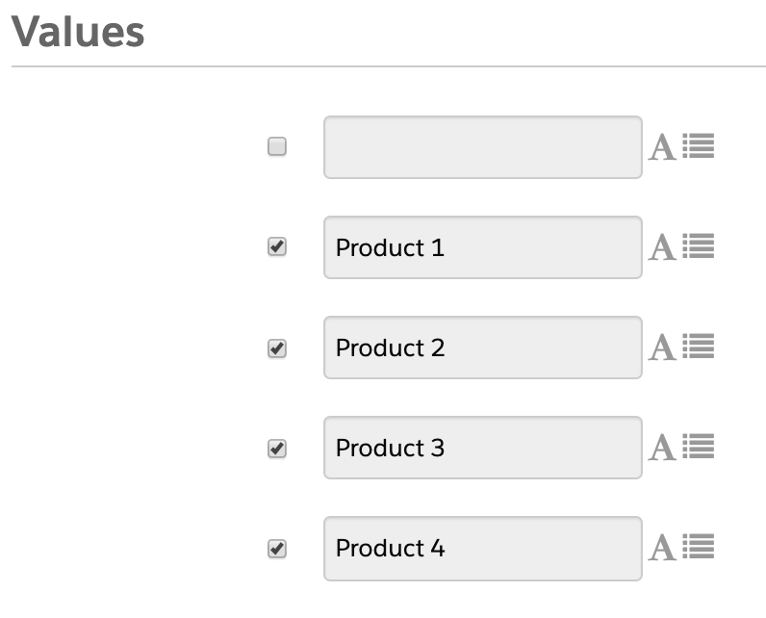766x618 pixels.
Task: Disable the Product 3 checkbox
Action: click(x=277, y=448)
